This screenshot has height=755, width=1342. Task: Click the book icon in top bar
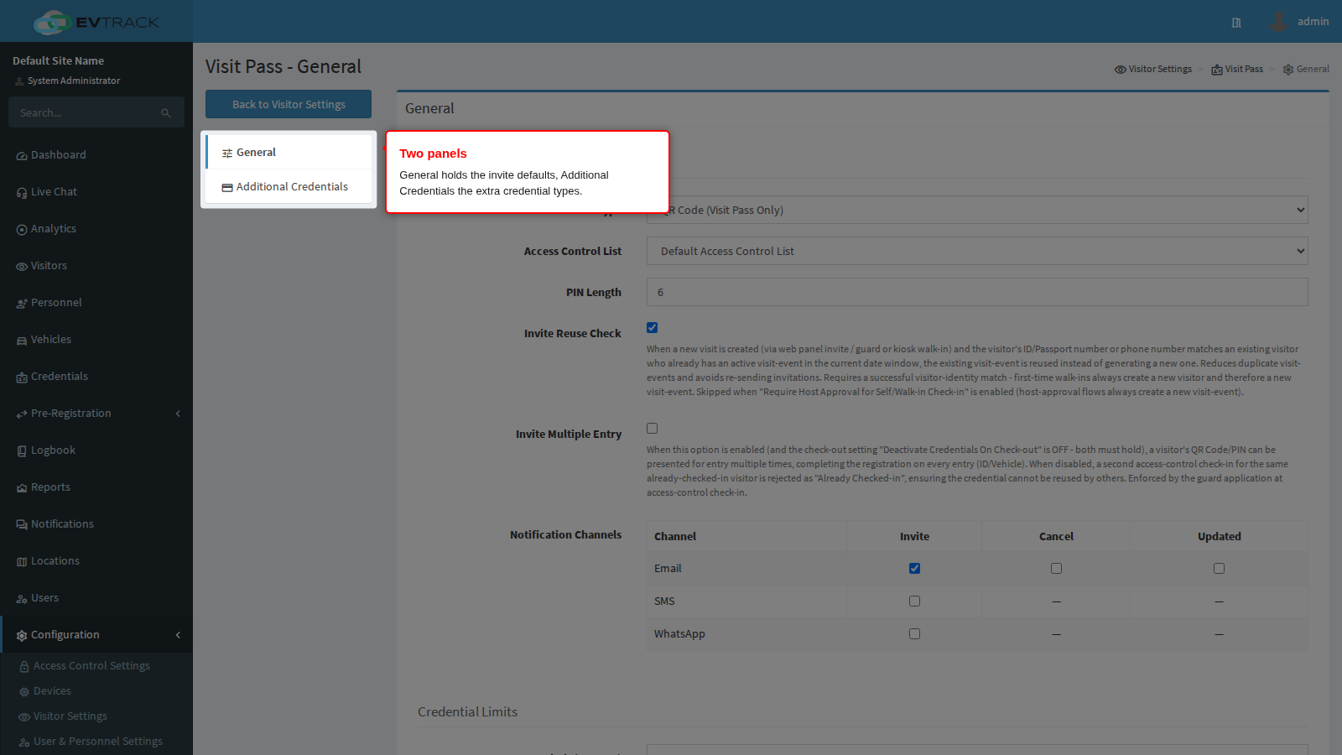click(x=1236, y=23)
